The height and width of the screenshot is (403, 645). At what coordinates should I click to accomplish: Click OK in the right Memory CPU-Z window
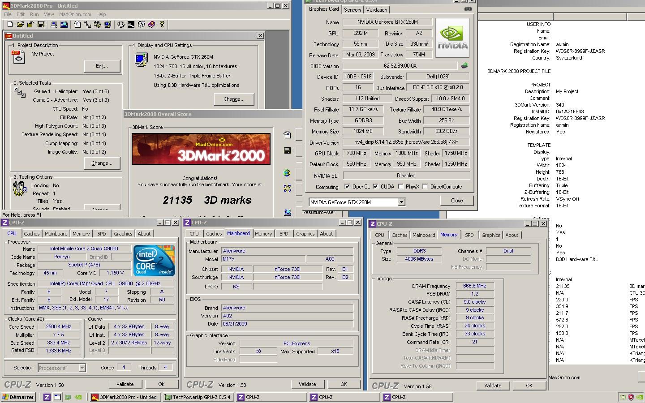coord(529,386)
